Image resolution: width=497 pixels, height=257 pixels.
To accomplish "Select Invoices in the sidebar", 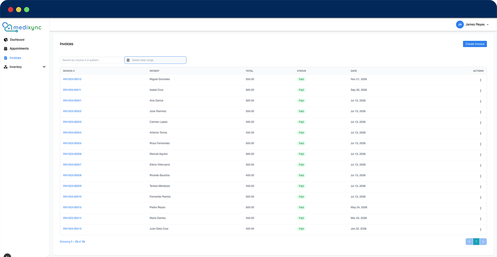I will pos(15,58).
